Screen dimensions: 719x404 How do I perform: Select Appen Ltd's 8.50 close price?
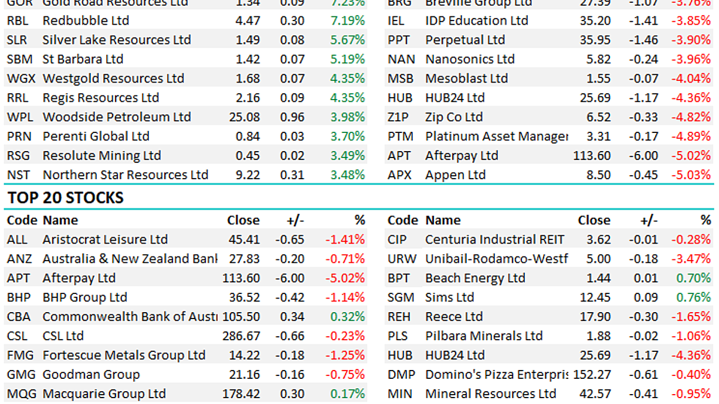598,175
